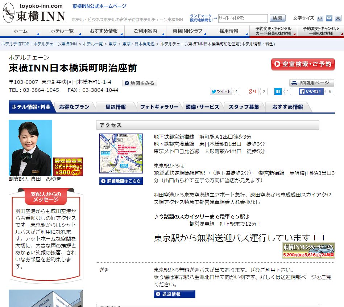Click the 東京駅から無料送迎バス運行しています heading
344x307 pixels.
[240, 238]
